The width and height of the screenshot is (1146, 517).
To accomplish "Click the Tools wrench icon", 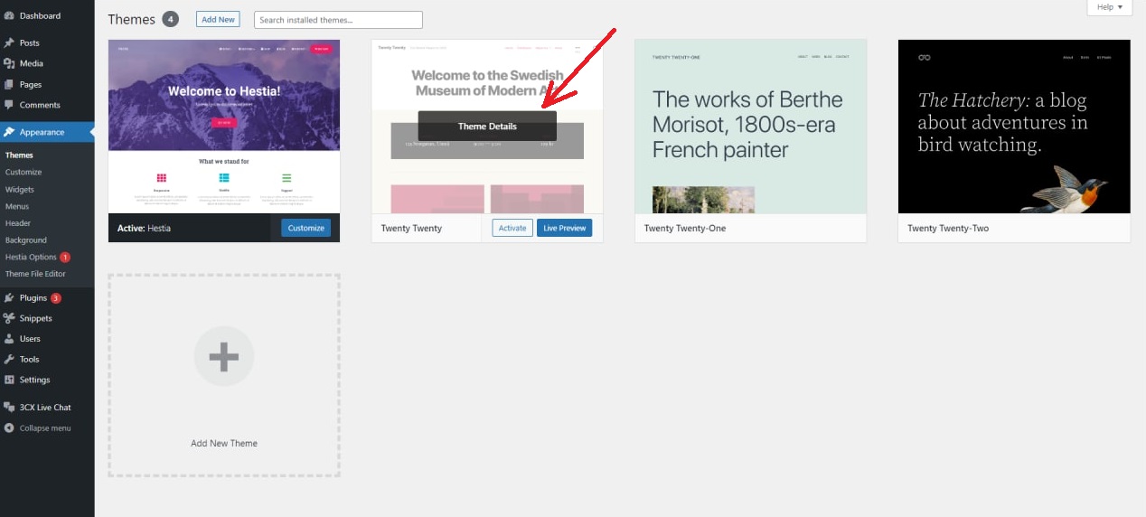I will (x=9, y=359).
